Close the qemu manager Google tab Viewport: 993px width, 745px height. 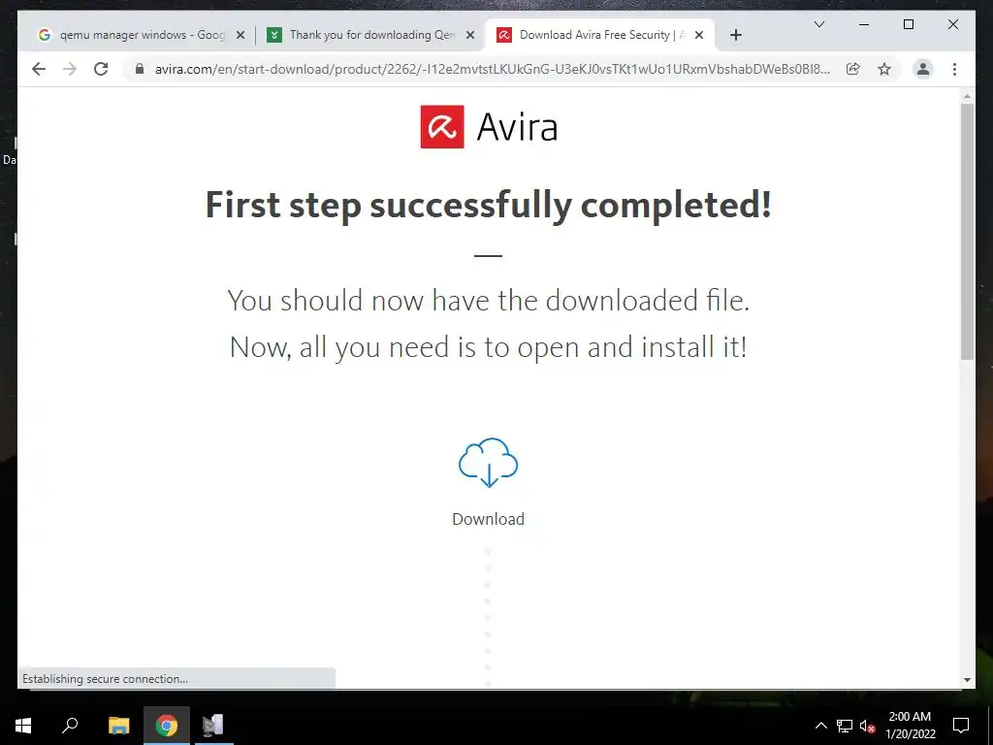tap(240, 36)
